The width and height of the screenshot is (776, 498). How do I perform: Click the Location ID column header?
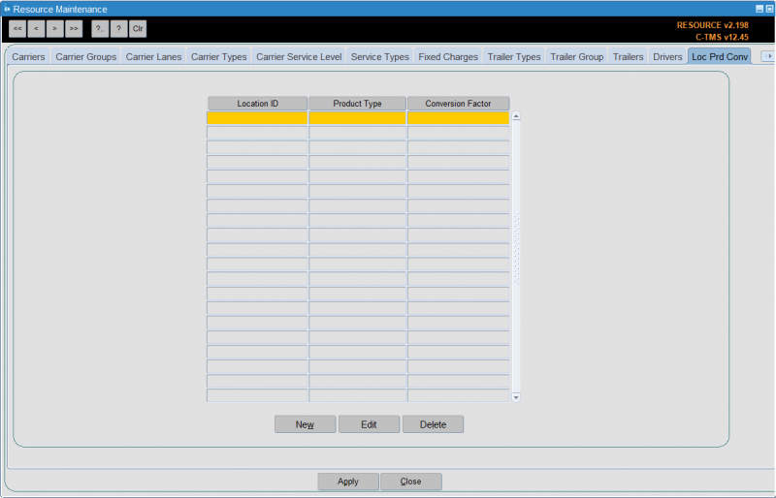[x=257, y=104]
